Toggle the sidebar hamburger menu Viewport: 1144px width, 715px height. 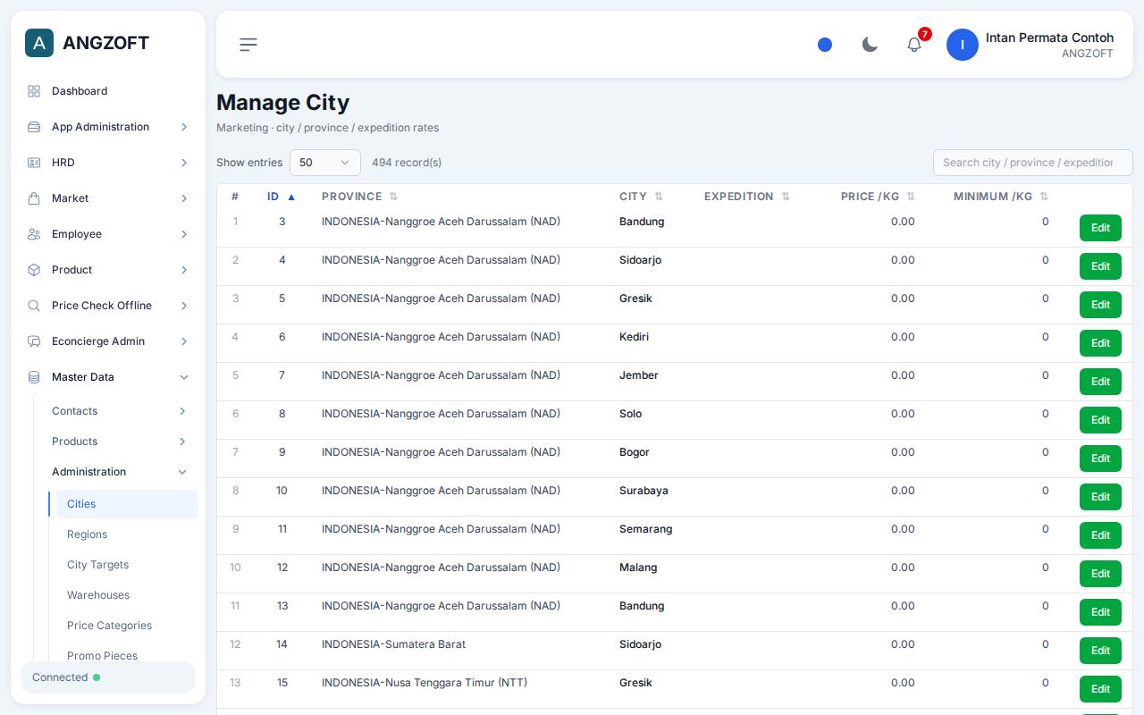coord(248,44)
